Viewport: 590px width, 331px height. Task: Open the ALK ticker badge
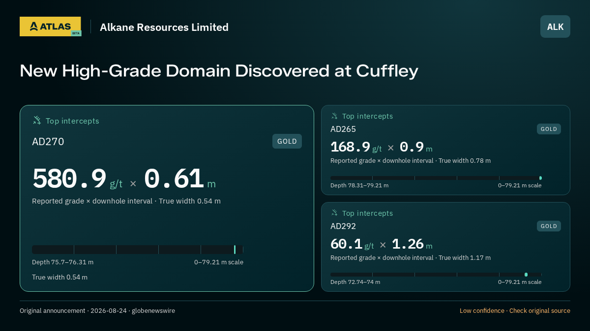pyautogui.click(x=555, y=26)
